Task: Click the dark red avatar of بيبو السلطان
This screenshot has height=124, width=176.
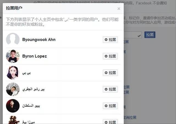Action: pyautogui.click(x=13, y=106)
